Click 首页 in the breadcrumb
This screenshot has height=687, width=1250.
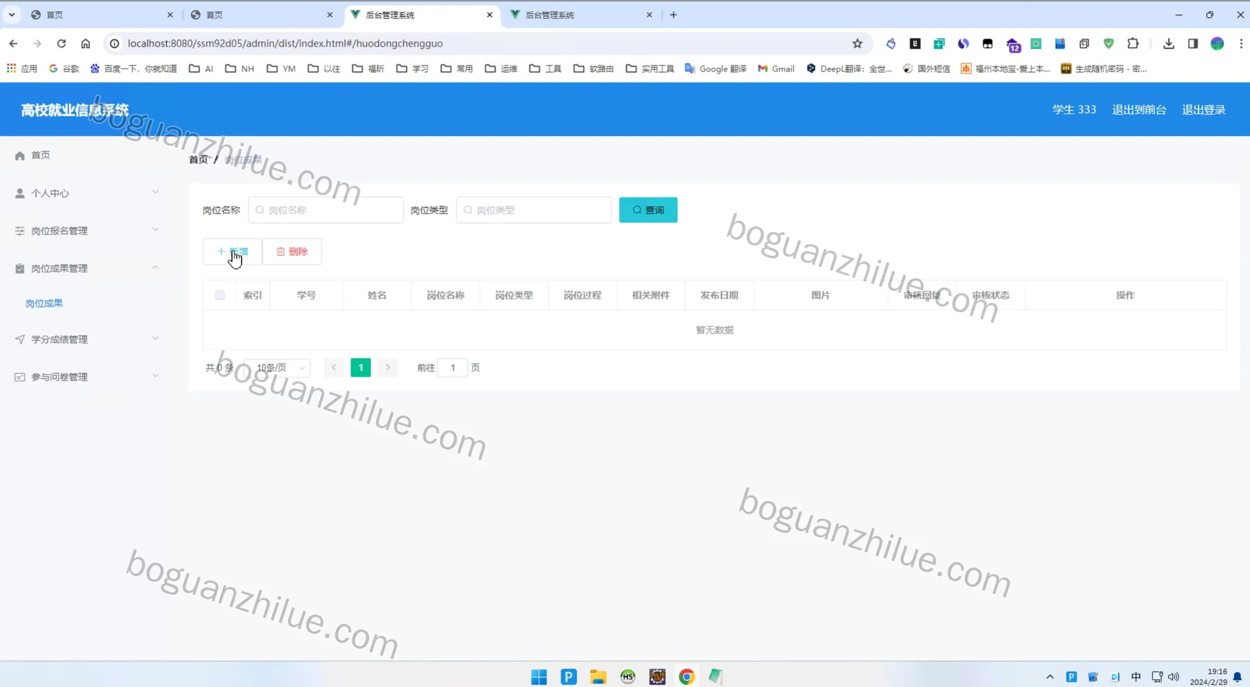click(199, 159)
